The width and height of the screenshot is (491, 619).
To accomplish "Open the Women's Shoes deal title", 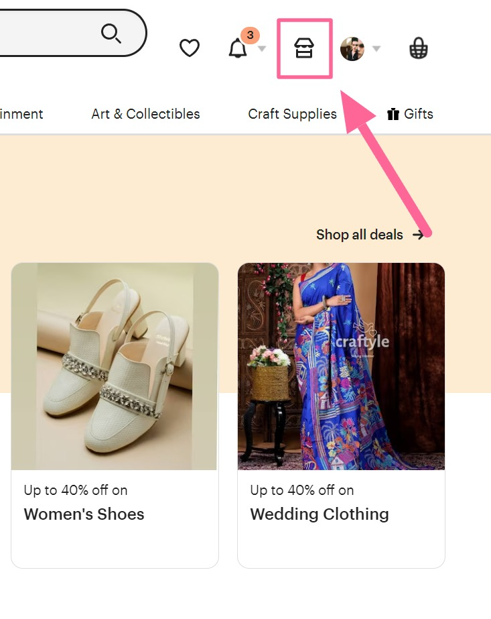I will click(84, 514).
